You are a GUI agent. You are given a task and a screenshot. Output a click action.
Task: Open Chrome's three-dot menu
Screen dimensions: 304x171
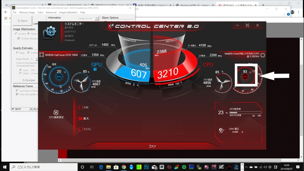click(299, 12)
